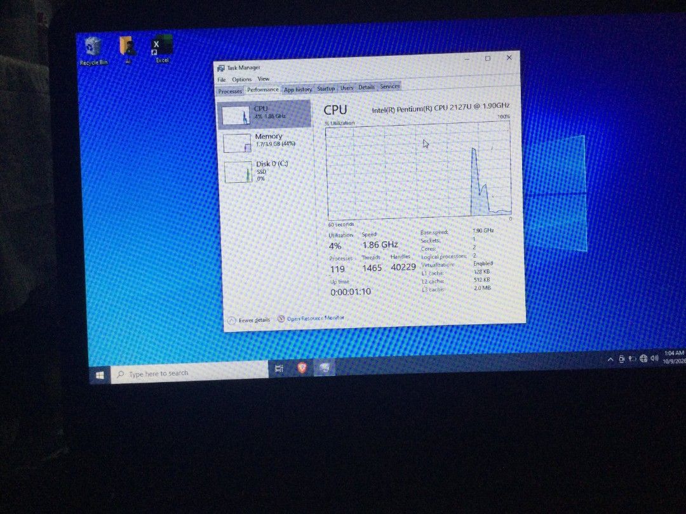Click the L2 cache 512 KB value
Image resolution: width=686 pixels, height=514 pixels.
click(x=482, y=280)
